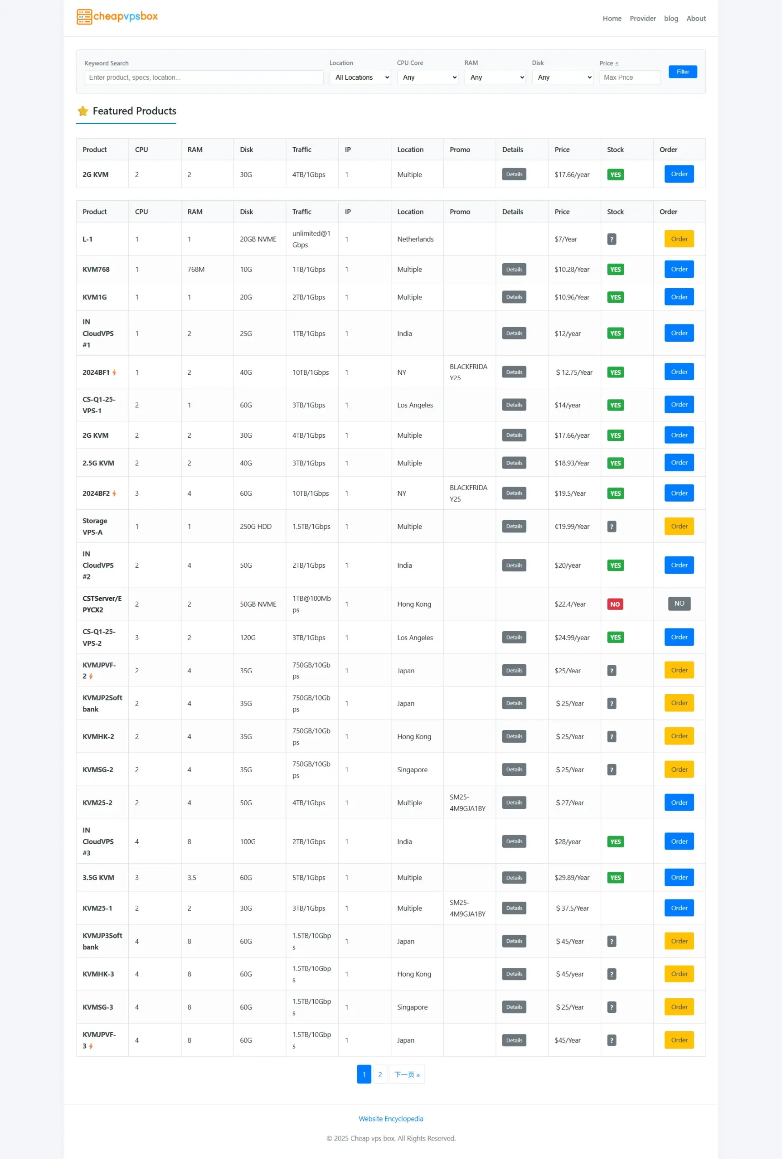View Details for KVM1G row

514,297
